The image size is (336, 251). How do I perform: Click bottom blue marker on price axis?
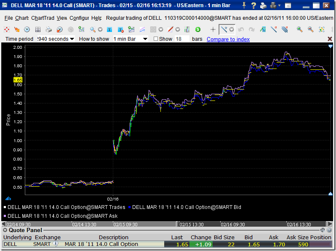coord(330,193)
